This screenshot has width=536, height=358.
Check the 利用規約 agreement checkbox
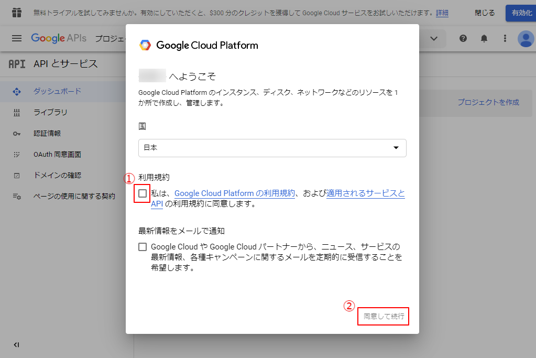(x=143, y=193)
